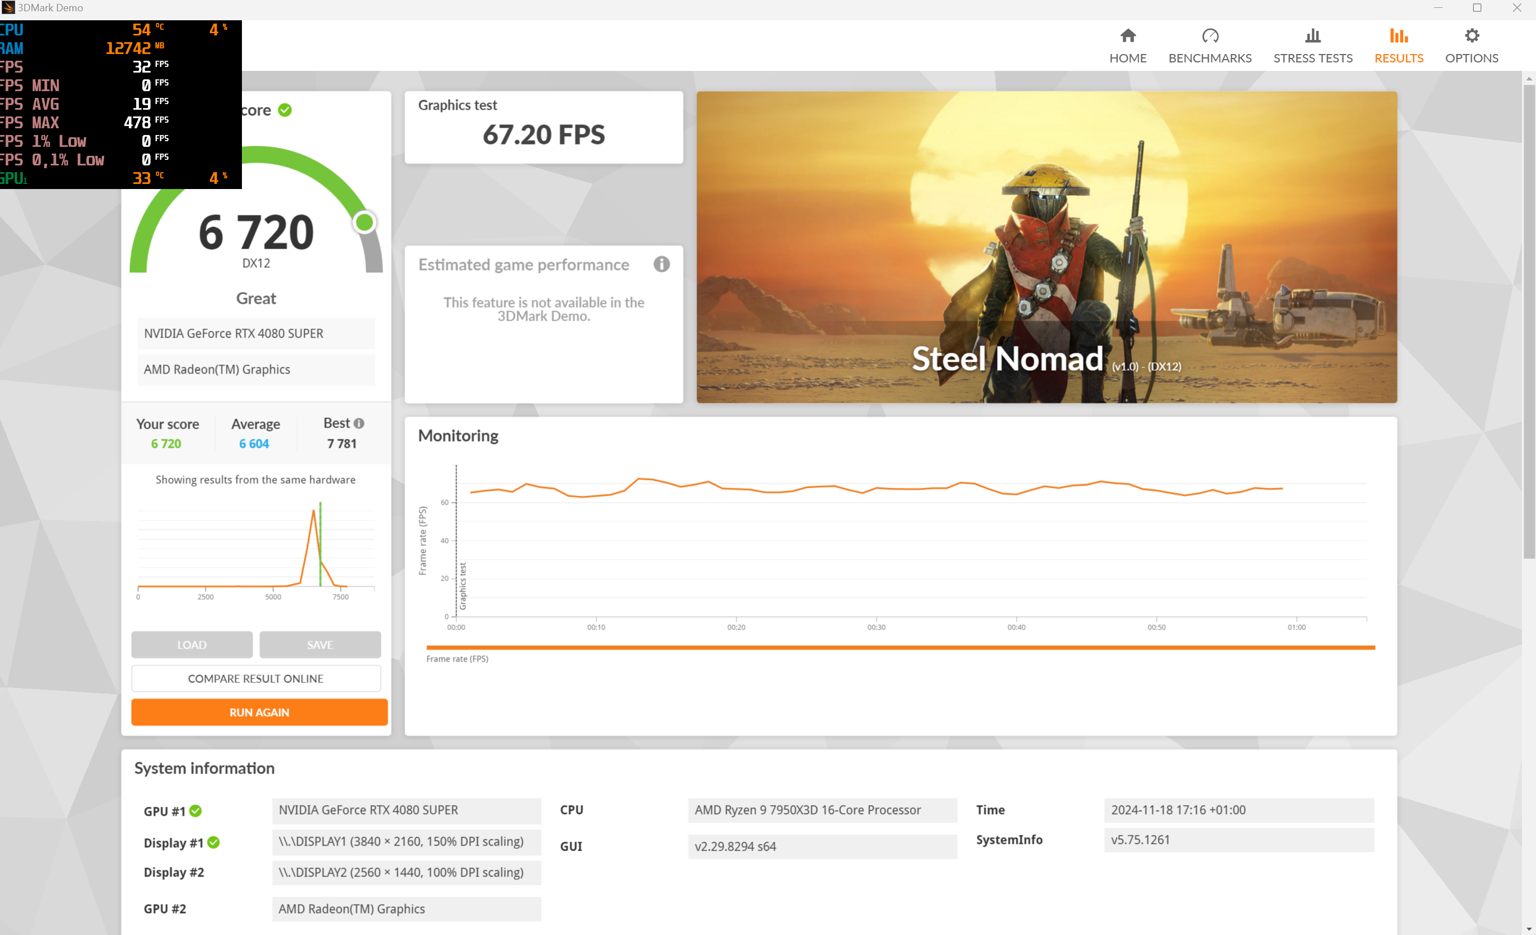Expand the Monitoring graph details
The width and height of the screenshot is (1536, 935).
[x=459, y=435]
